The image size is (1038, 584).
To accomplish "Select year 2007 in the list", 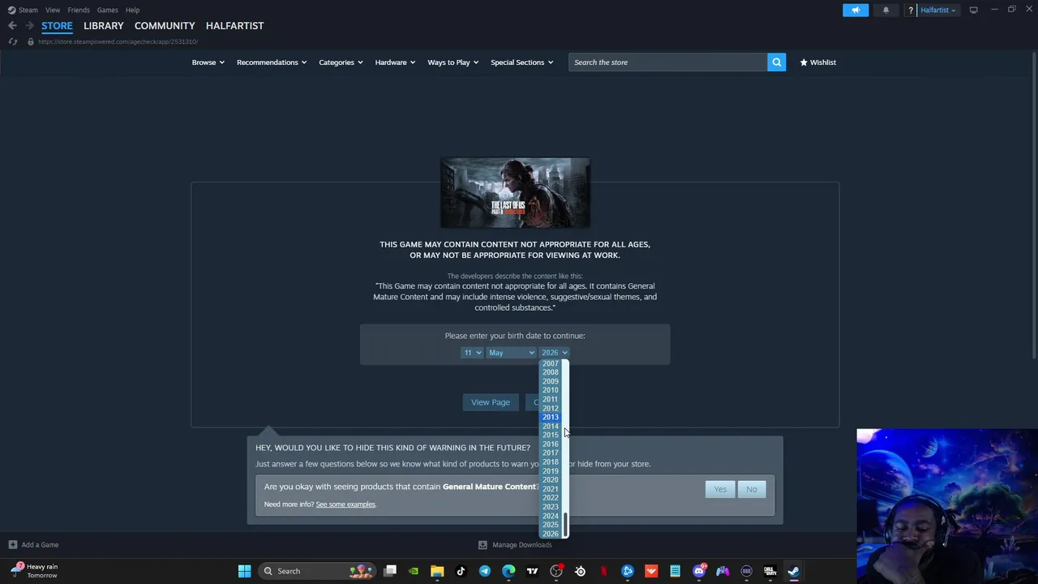I will pyautogui.click(x=551, y=363).
